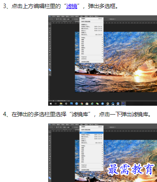Choose the Ctrl+F top filter entry in step 3 screenshot
Viewport: 157px width, 182px height.
[x=92, y=19]
